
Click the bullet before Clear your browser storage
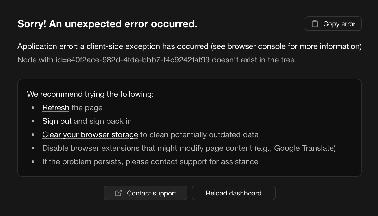33,135
